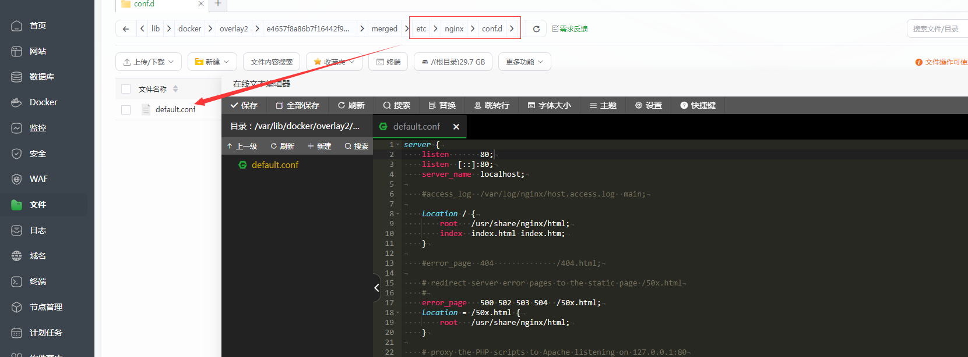Go to 数据库 database section

41,77
